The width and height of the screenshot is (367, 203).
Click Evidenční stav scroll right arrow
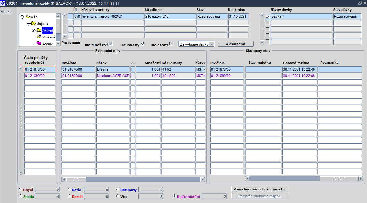[x=203, y=179]
